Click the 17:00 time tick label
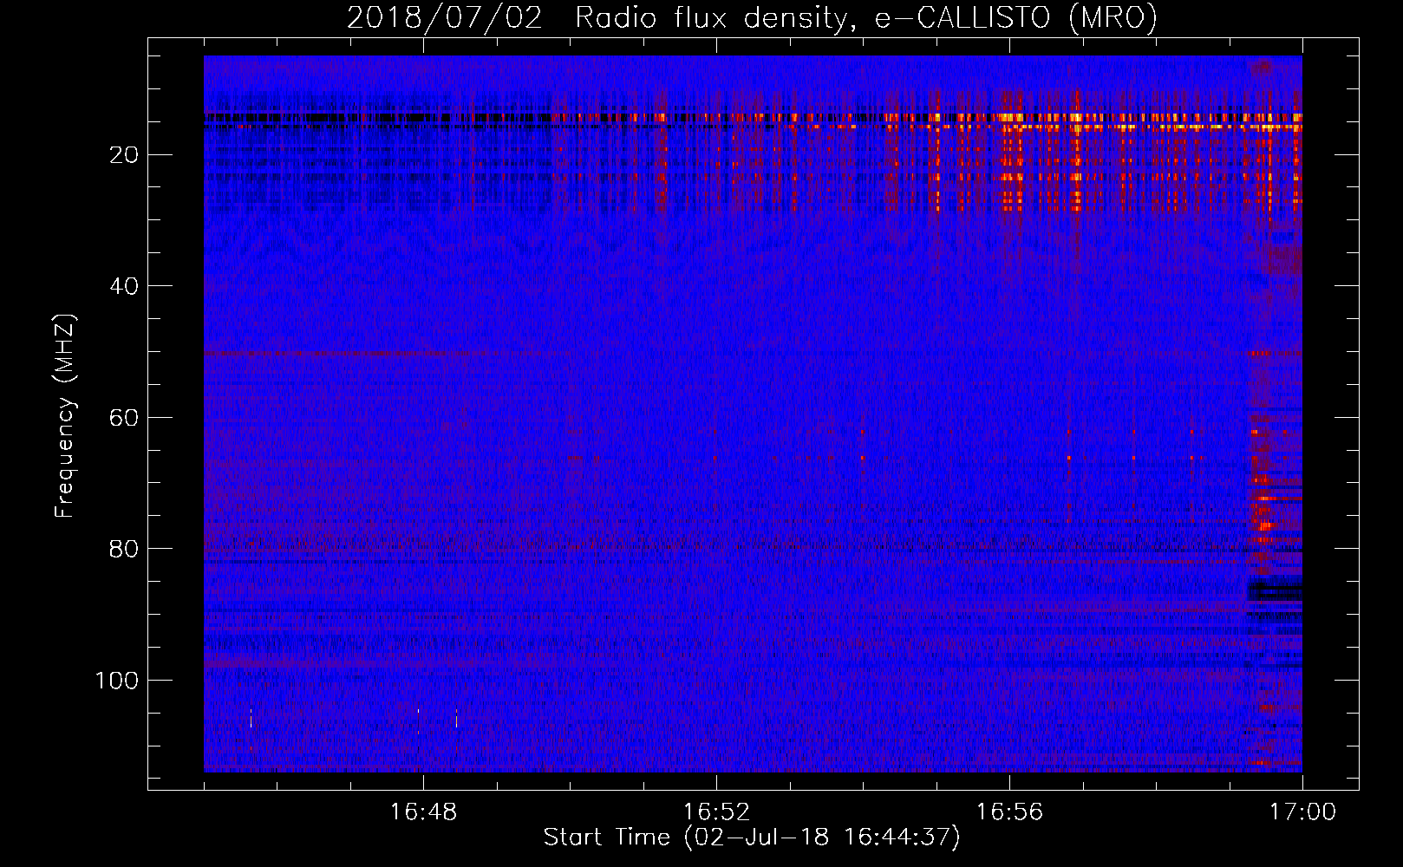1403x867 pixels. [1302, 812]
